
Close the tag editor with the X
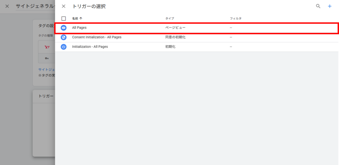click(x=7, y=6)
